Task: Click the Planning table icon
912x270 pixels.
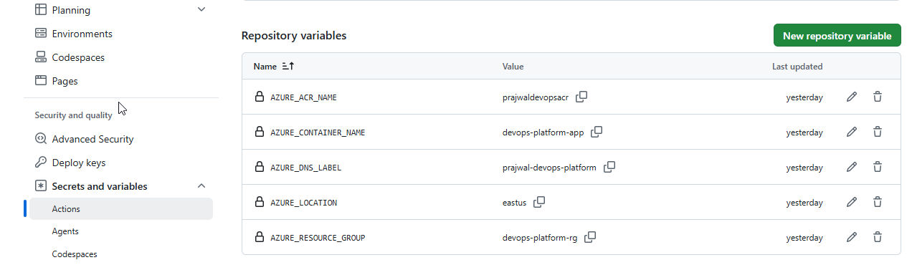Action: click(x=41, y=10)
